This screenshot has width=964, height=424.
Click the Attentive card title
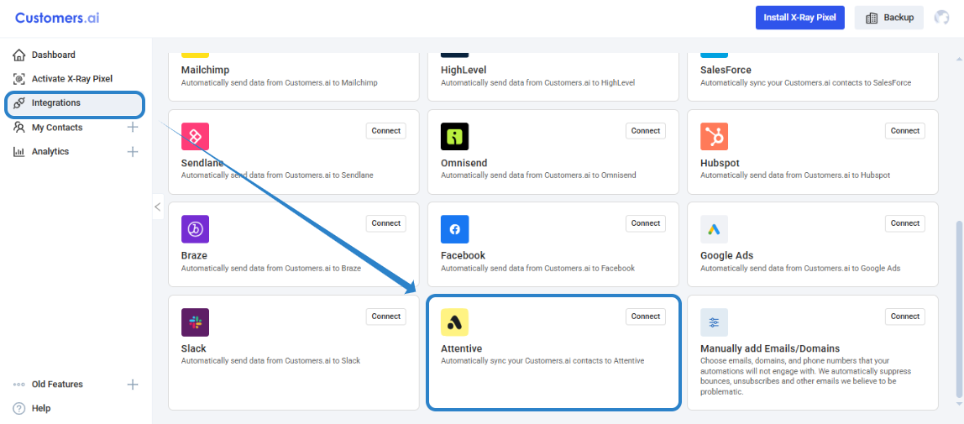click(461, 348)
